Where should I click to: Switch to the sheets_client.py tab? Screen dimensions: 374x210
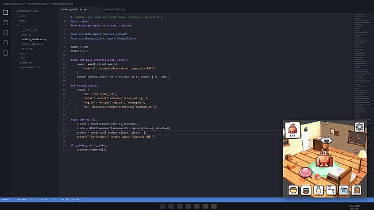pyautogui.click(x=114, y=10)
